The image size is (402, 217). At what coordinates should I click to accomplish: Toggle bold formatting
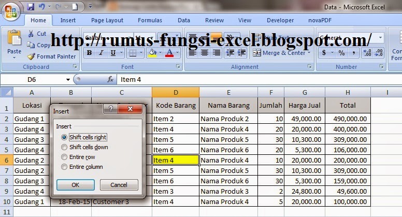click(89, 53)
